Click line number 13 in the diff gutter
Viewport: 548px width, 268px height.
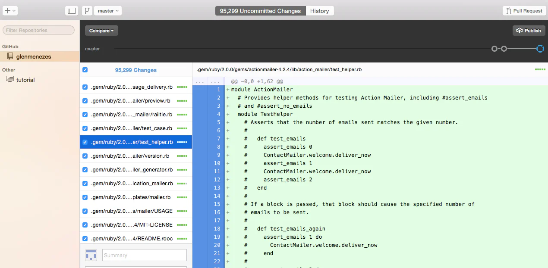[217, 188]
